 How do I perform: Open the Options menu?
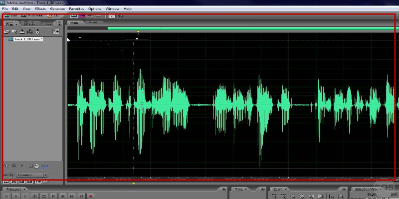coord(94,8)
